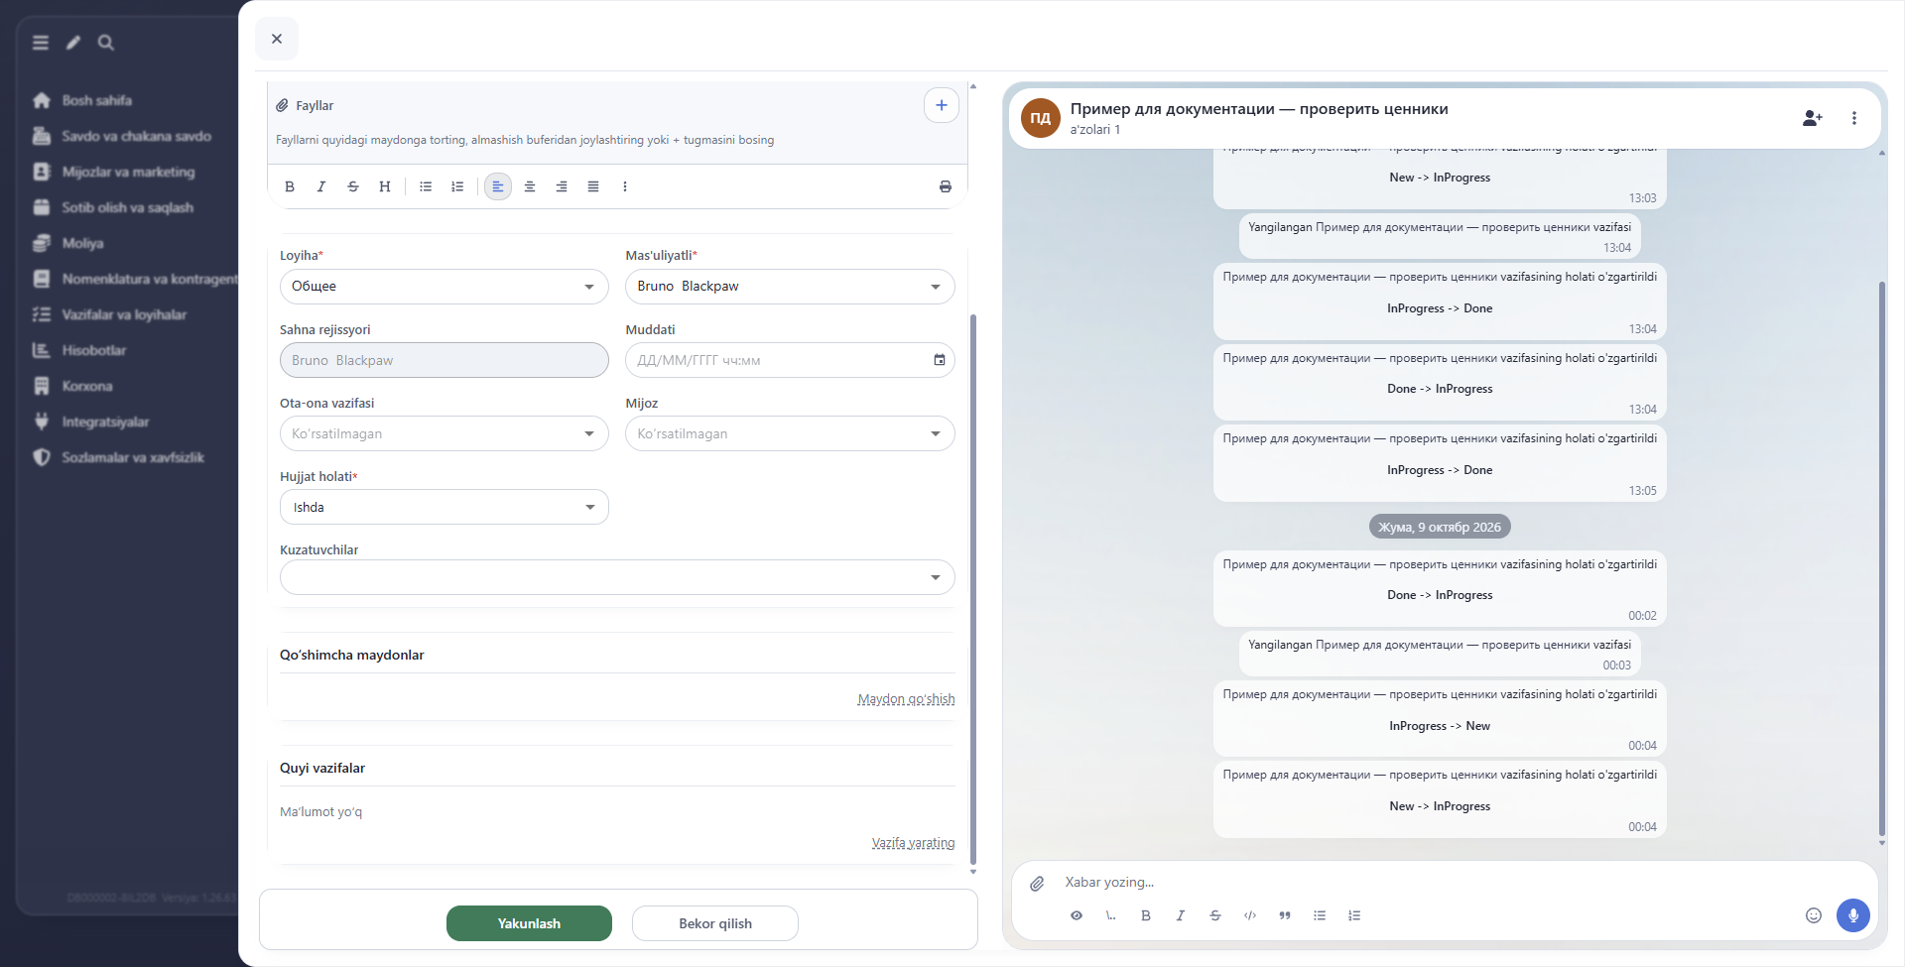Image resolution: width=1905 pixels, height=967 pixels.
Task: Click the Maydon qo'shish link
Action: pyautogui.click(x=906, y=699)
